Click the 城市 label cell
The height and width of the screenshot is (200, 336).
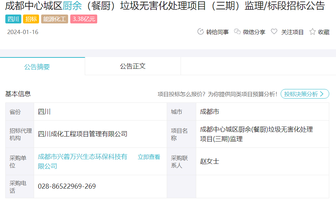pos(182,112)
